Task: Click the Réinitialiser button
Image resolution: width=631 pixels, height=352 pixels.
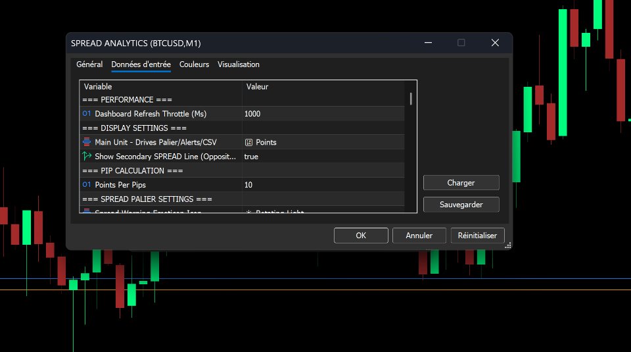Action: pyautogui.click(x=477, y=236)
